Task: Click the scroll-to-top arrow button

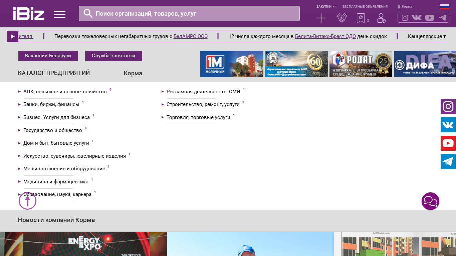Action: click(27, 201)
